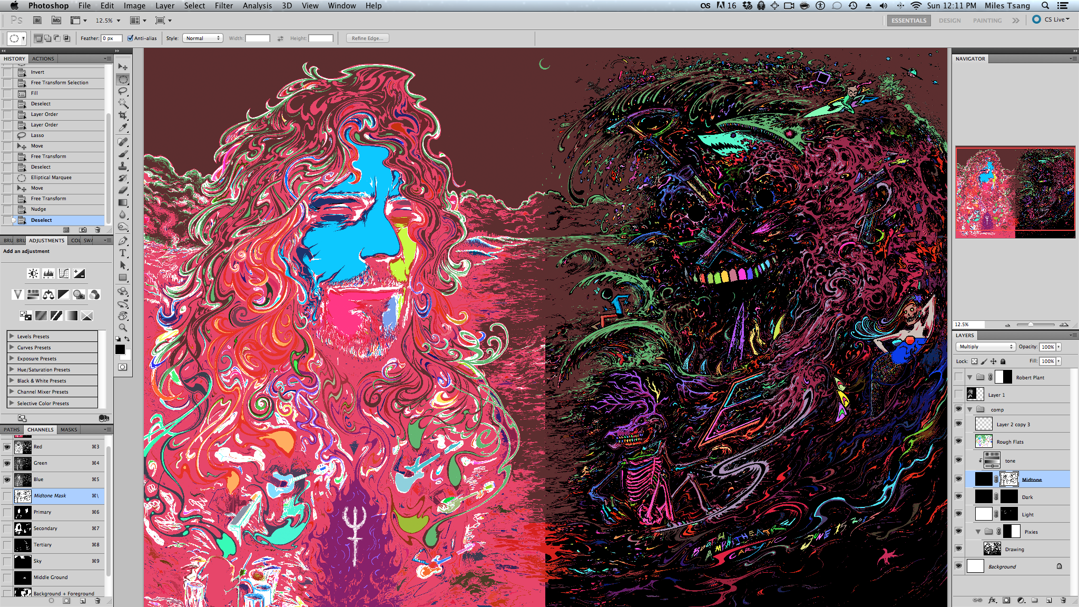Select the Essentials workspace button

click(909, 20)
